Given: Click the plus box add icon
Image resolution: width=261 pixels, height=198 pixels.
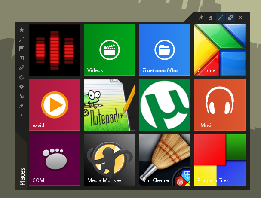Looking at the screenshot, I should coord(21,58).
